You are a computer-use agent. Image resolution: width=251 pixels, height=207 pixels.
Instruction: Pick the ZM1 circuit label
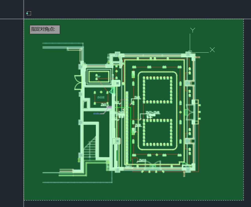104,105
